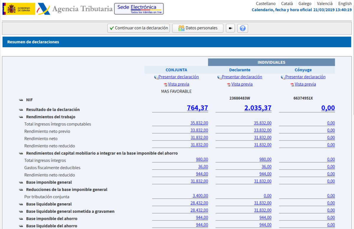Screen dimensions: 354x229
Task: Click Calendario, fecha y hora oficial text
Action: coord(302,10)
